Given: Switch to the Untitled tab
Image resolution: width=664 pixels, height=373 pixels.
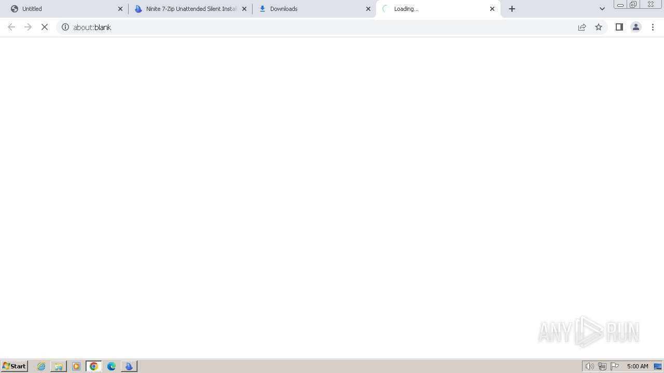Looking at the screenshot, I should click(64, 9).
